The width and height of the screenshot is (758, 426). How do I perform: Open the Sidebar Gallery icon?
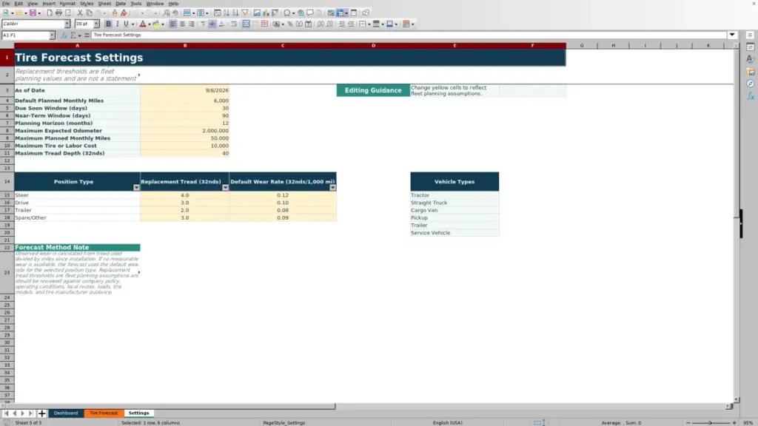click(751, 72)
